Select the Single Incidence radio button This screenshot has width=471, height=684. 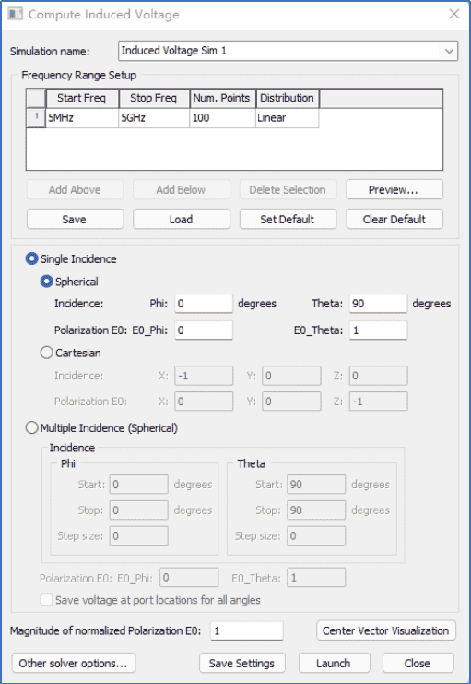point(32,258)
